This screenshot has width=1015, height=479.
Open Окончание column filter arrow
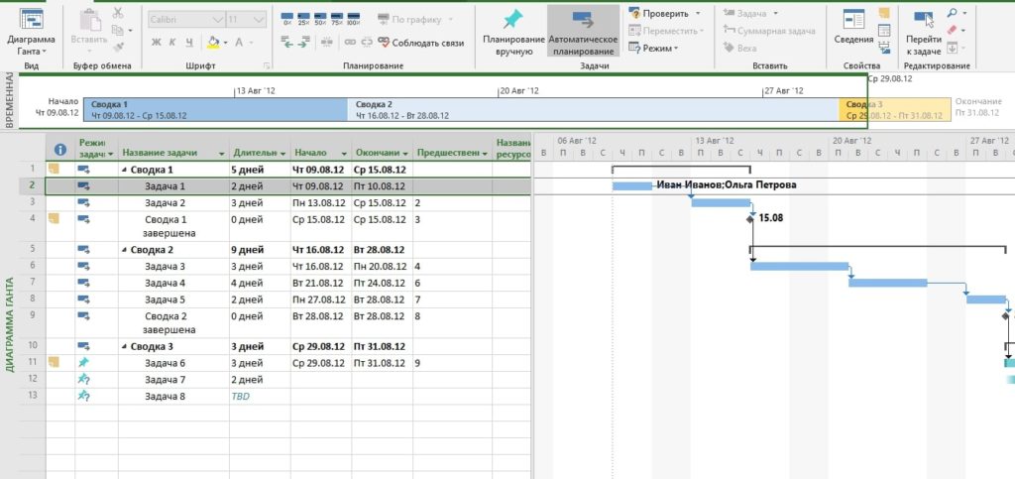coord(405,154)
